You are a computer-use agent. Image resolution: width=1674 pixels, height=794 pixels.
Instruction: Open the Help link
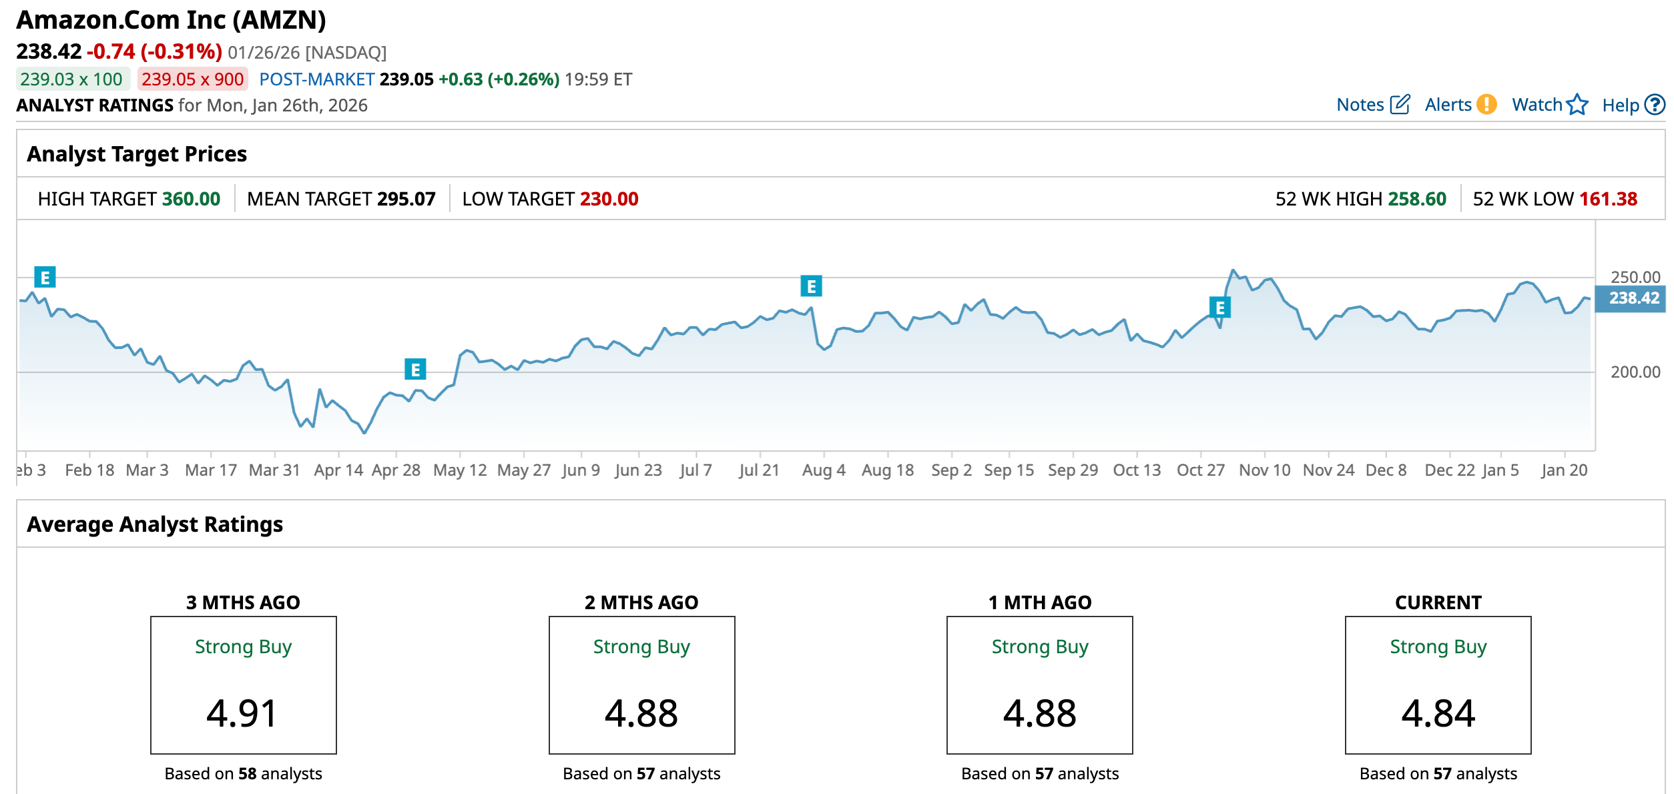tap(1620, 105)
